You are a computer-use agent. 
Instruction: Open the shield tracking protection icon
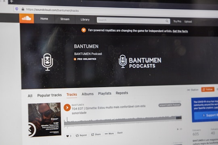(17, 9)
